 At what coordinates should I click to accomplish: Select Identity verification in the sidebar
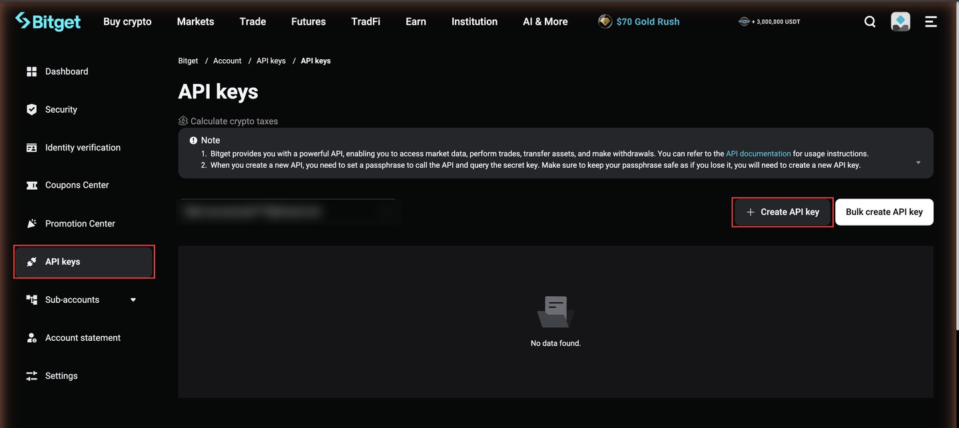coord(84,148)
